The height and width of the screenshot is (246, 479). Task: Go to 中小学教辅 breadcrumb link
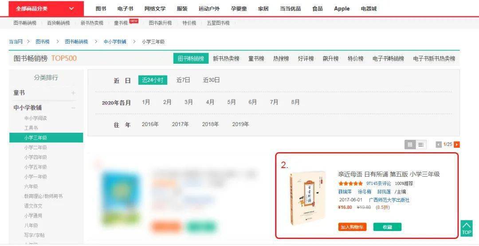[115, 42]
